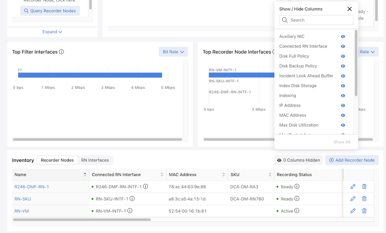The image size is (386, 233).
Task: Open the 0 Columns Hidden selector
Action: click(x=298, y=160)
